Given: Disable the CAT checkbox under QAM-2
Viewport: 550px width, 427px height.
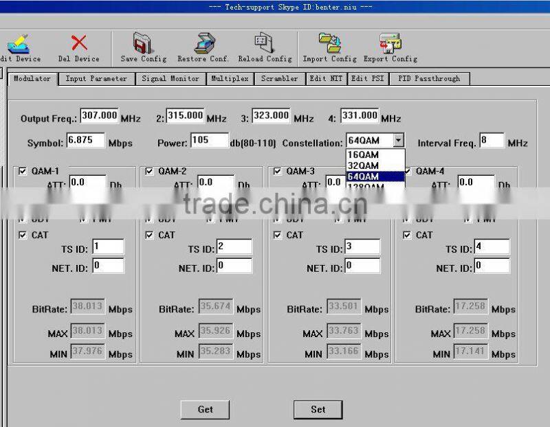Looking at the screenshot, I should (x=149, y=234).
